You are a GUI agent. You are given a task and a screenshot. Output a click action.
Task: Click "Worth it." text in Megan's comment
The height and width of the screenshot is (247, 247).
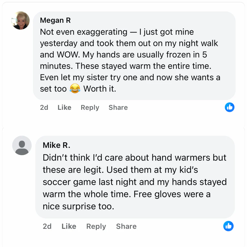click(100, 89)
